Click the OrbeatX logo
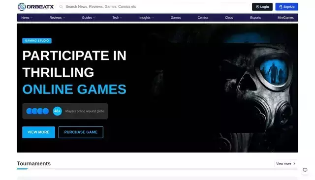 [35, 7]
